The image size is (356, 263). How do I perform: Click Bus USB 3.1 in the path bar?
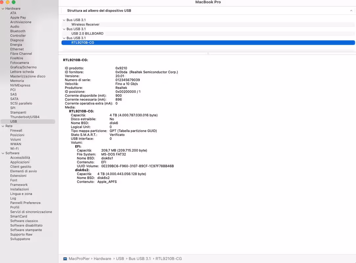tap(140, 259)
